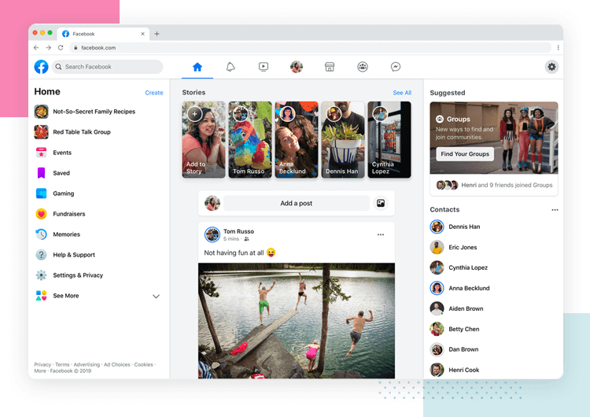Click your avatar beside Add a post
This screenshot has height=417, width=590.
pos(212,203)
